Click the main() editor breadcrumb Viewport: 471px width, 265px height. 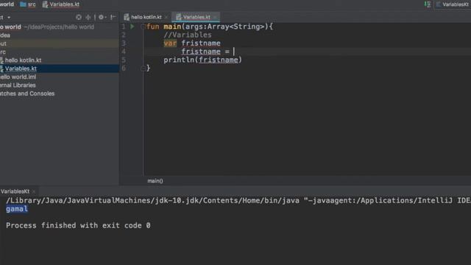click(x=155, y=181)
